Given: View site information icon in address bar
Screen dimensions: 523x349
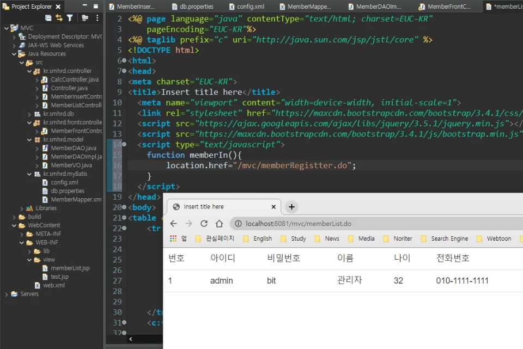Looking at the screenshot, I should coord(238,224).
